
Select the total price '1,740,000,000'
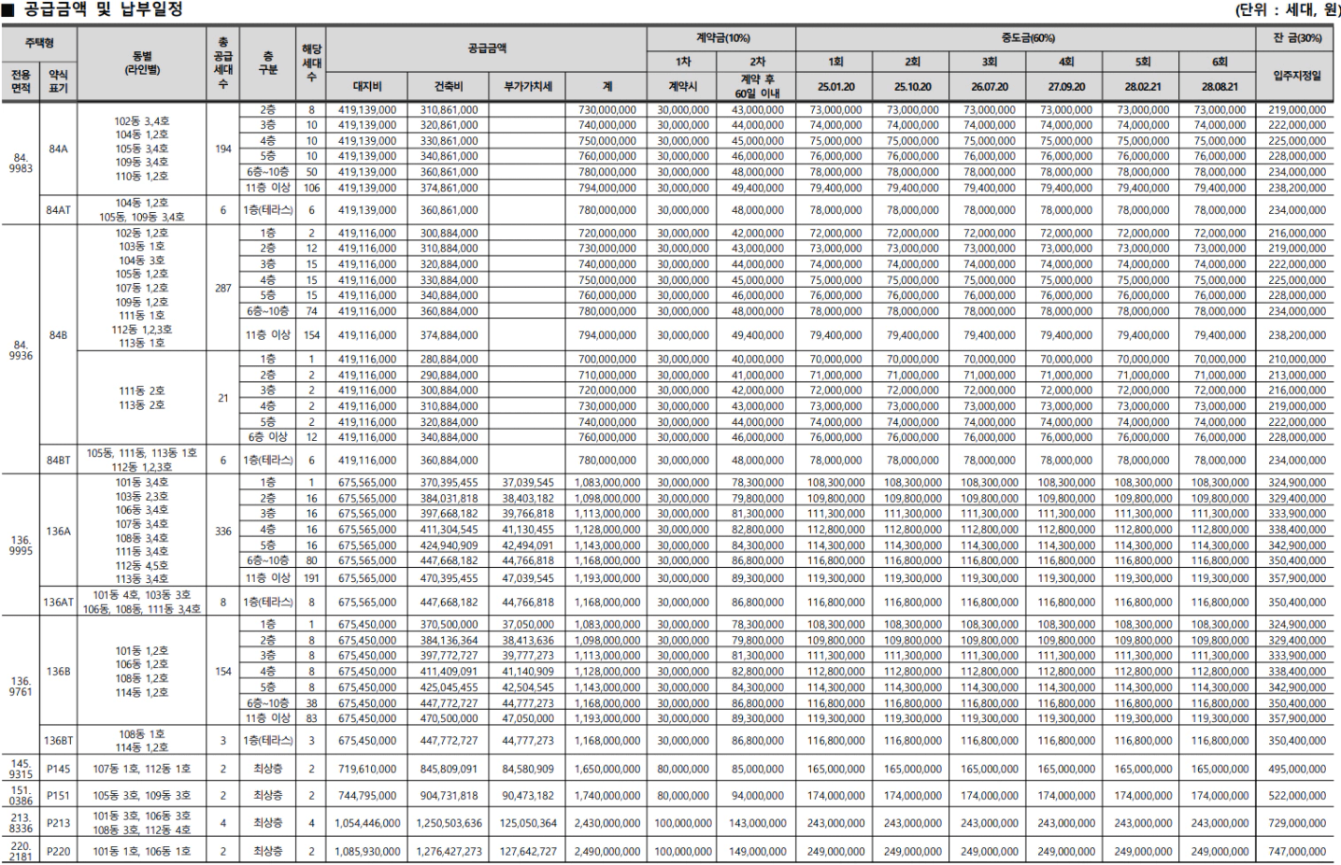coord(607,796)
